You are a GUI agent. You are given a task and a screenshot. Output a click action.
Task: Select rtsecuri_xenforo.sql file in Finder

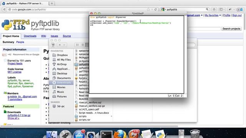[x=90, y=102]
